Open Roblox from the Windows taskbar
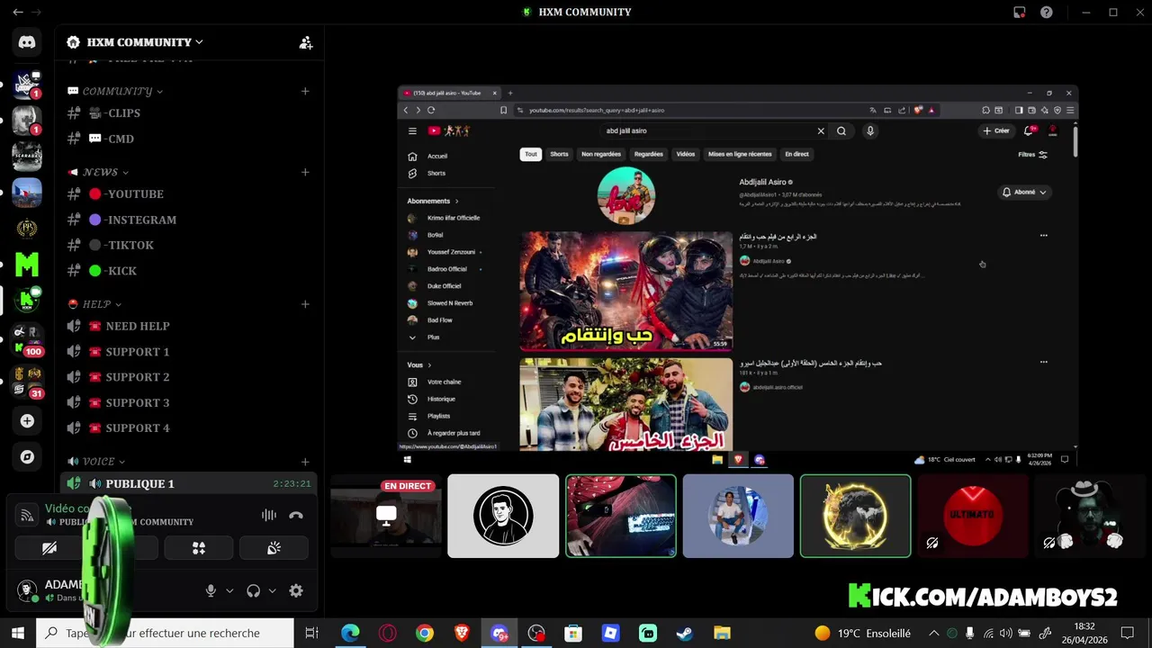 (610, 633)
